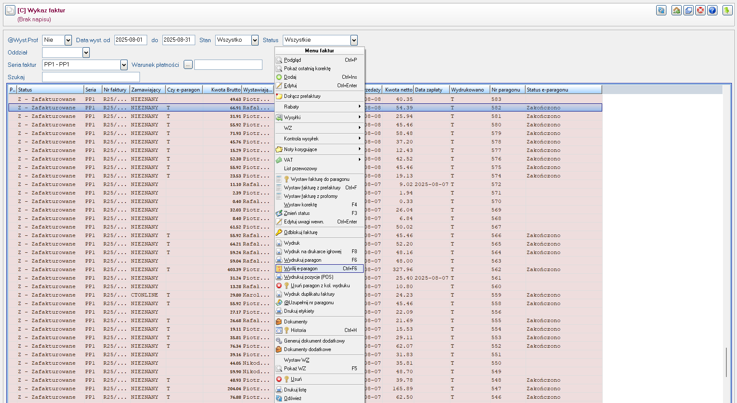The height and width of the screenshot is (403, 737).
Task: Click the printer icon beside Drukuj listę
Action: (279, 390)
